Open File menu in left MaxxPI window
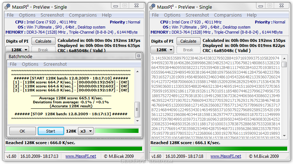 click(x=10, y=15)
